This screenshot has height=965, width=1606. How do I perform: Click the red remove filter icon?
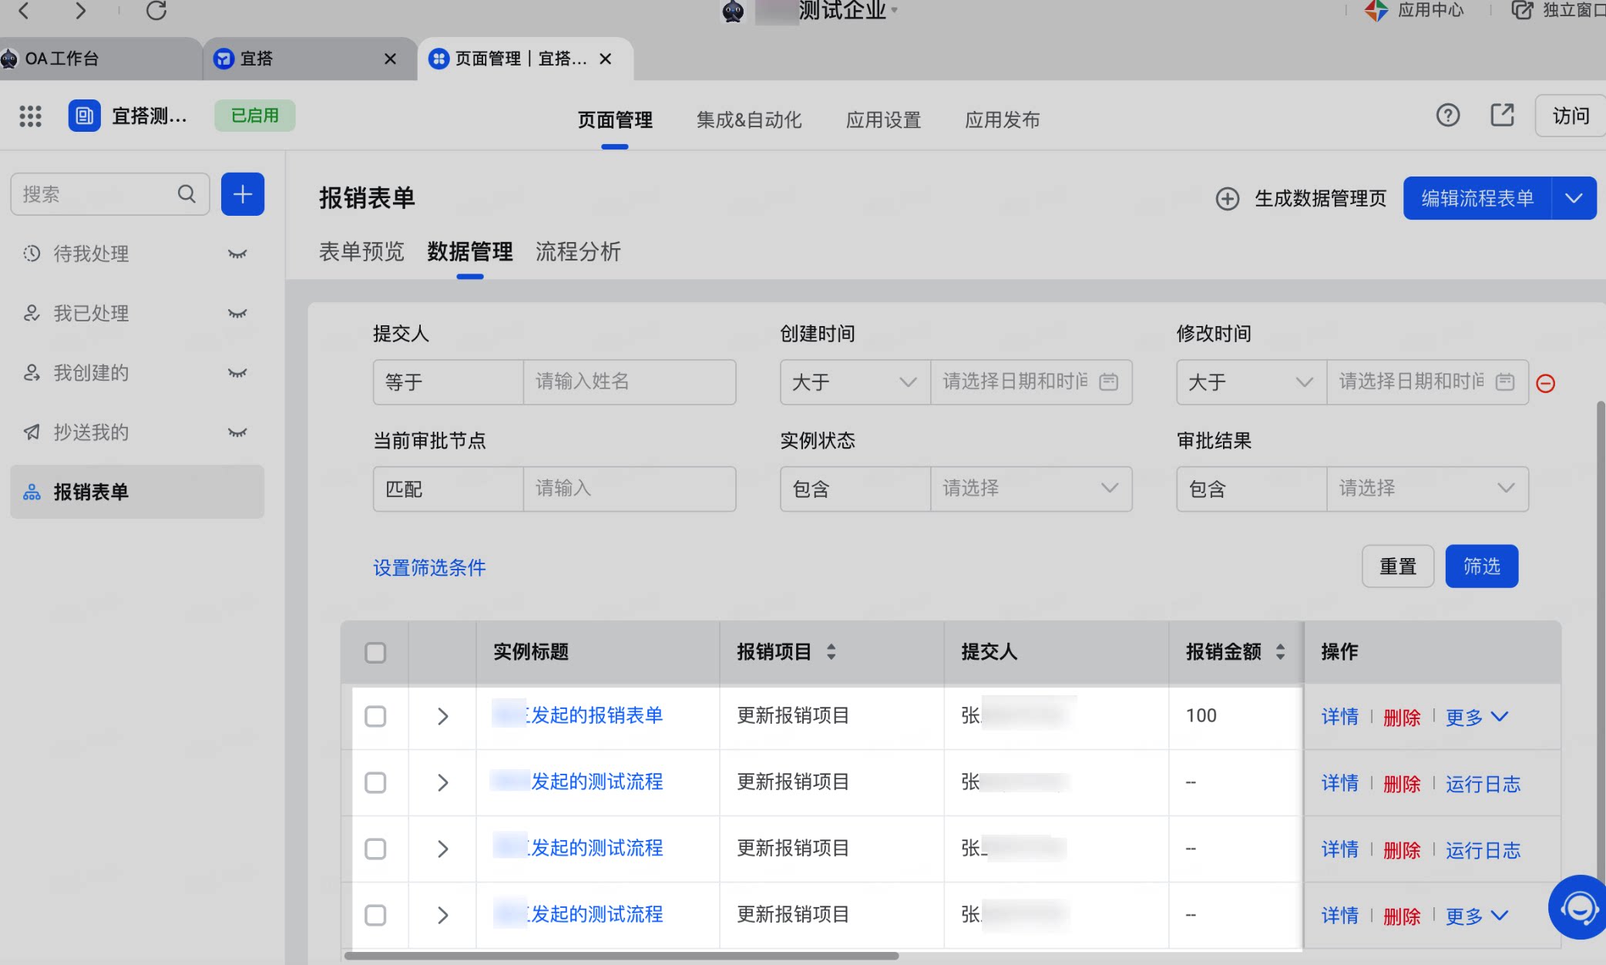1545,383
